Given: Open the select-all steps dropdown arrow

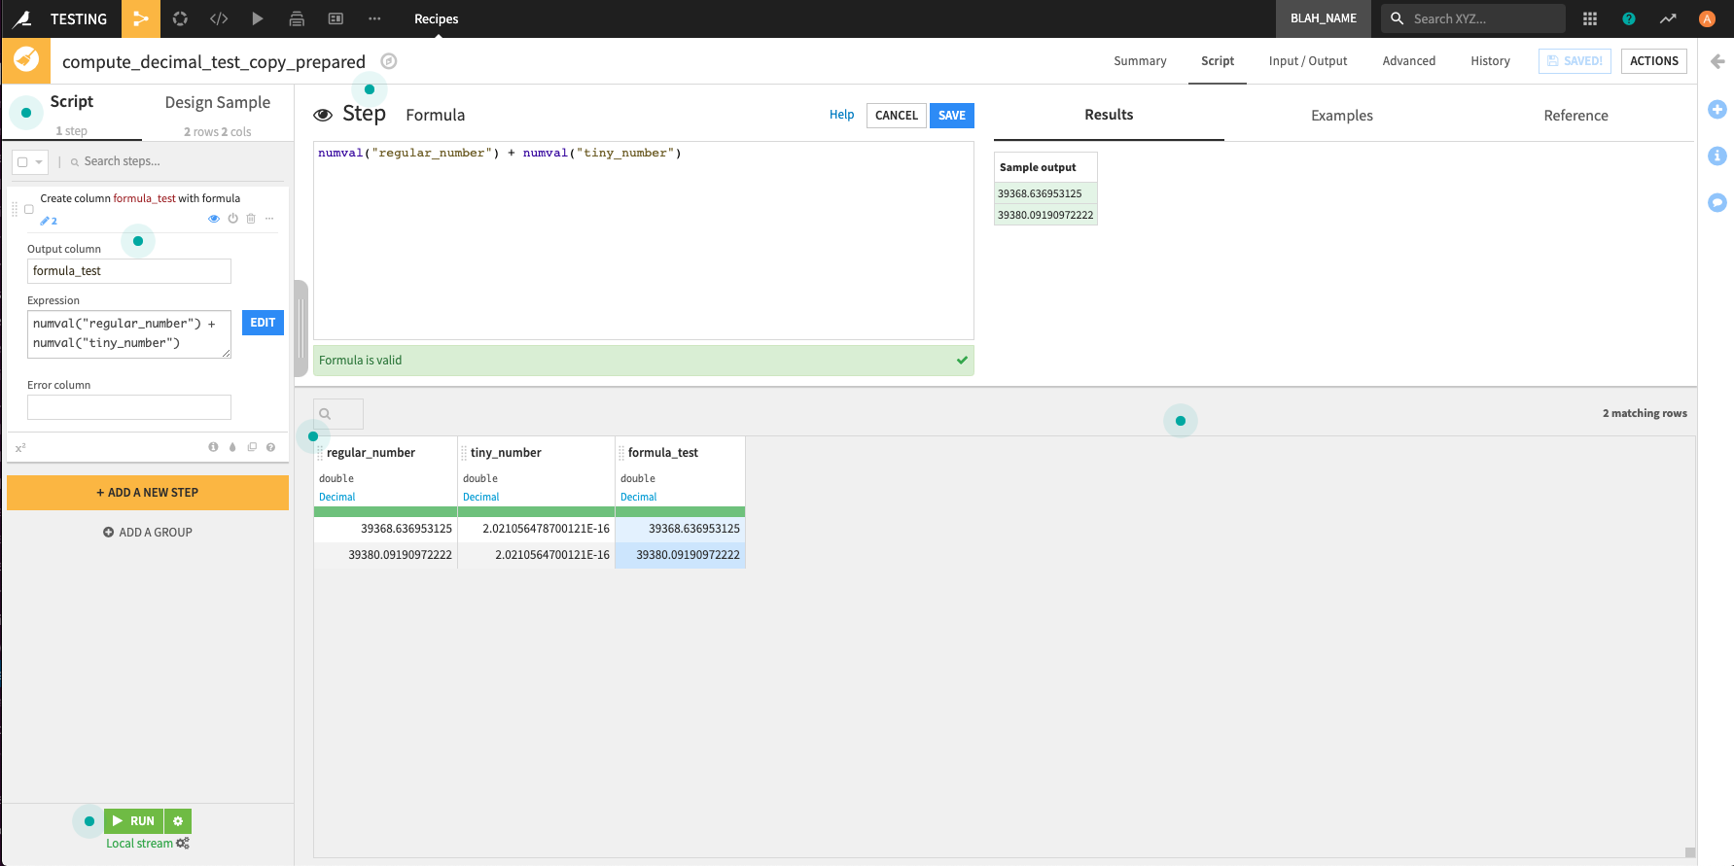Looking at the screenshot, I should [39, 162].
